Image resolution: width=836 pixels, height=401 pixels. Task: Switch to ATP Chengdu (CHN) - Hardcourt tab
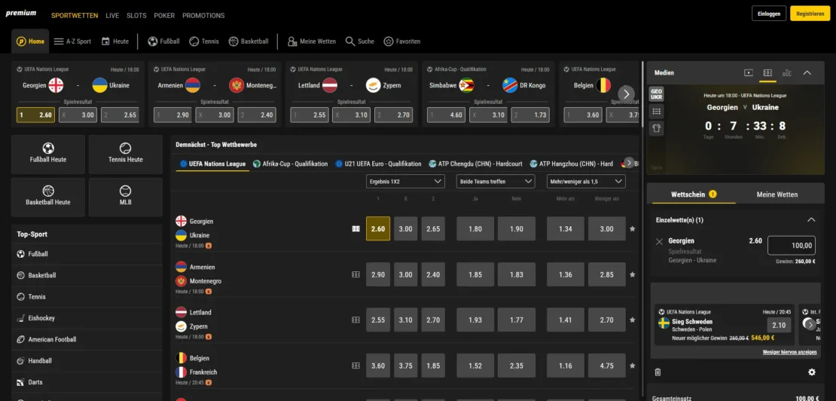476,164
